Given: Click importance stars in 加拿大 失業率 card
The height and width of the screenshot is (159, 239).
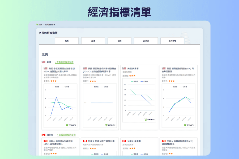Looking at the screenshot, I should [x=132, y=148].
